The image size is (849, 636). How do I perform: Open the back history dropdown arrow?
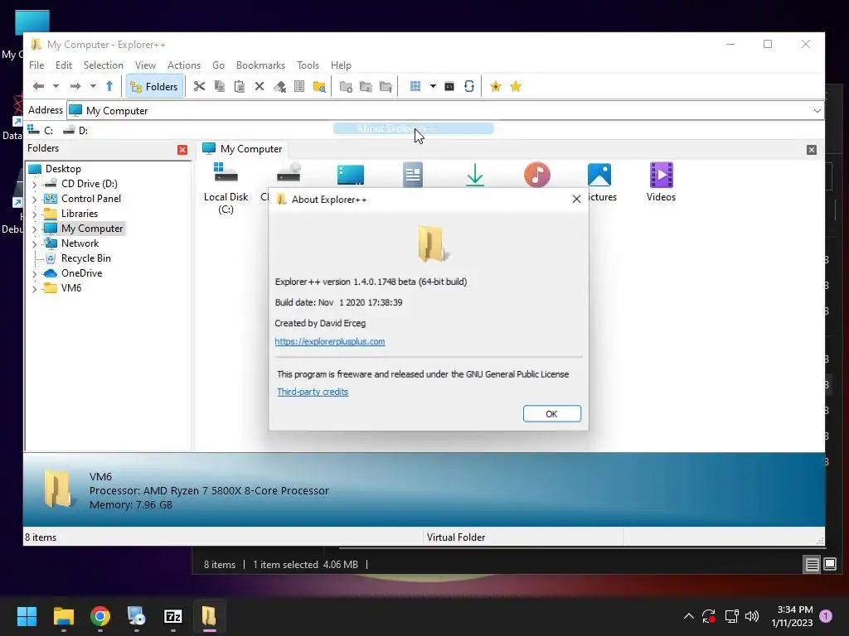point(56,86)
